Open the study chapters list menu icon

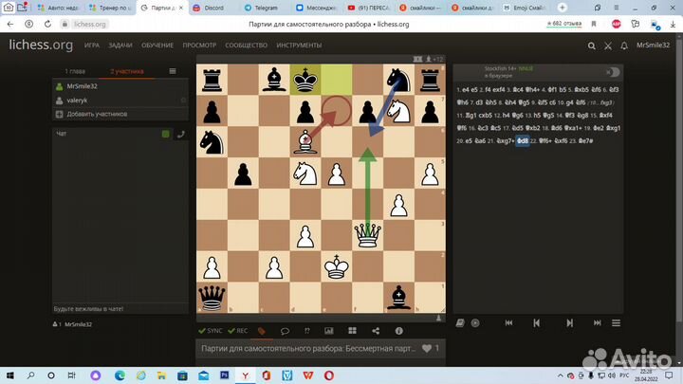[x=172, y=71]
